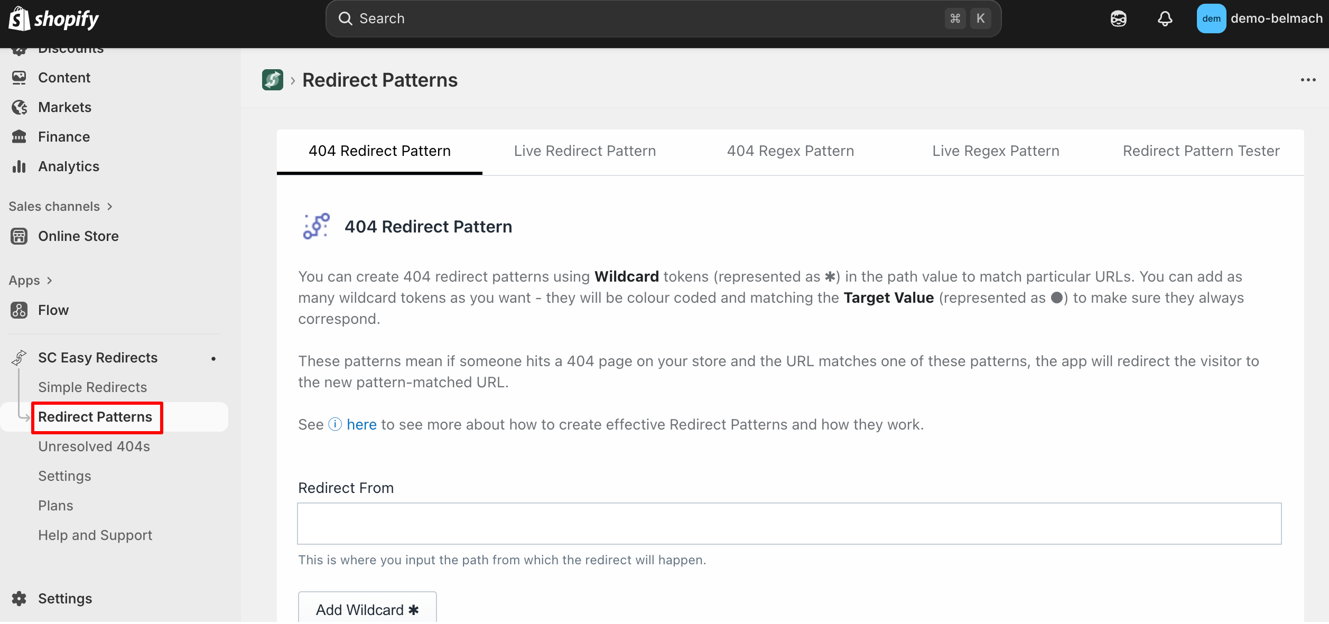
Task: Expand the Sales channels section
Action: pos(60,207)
